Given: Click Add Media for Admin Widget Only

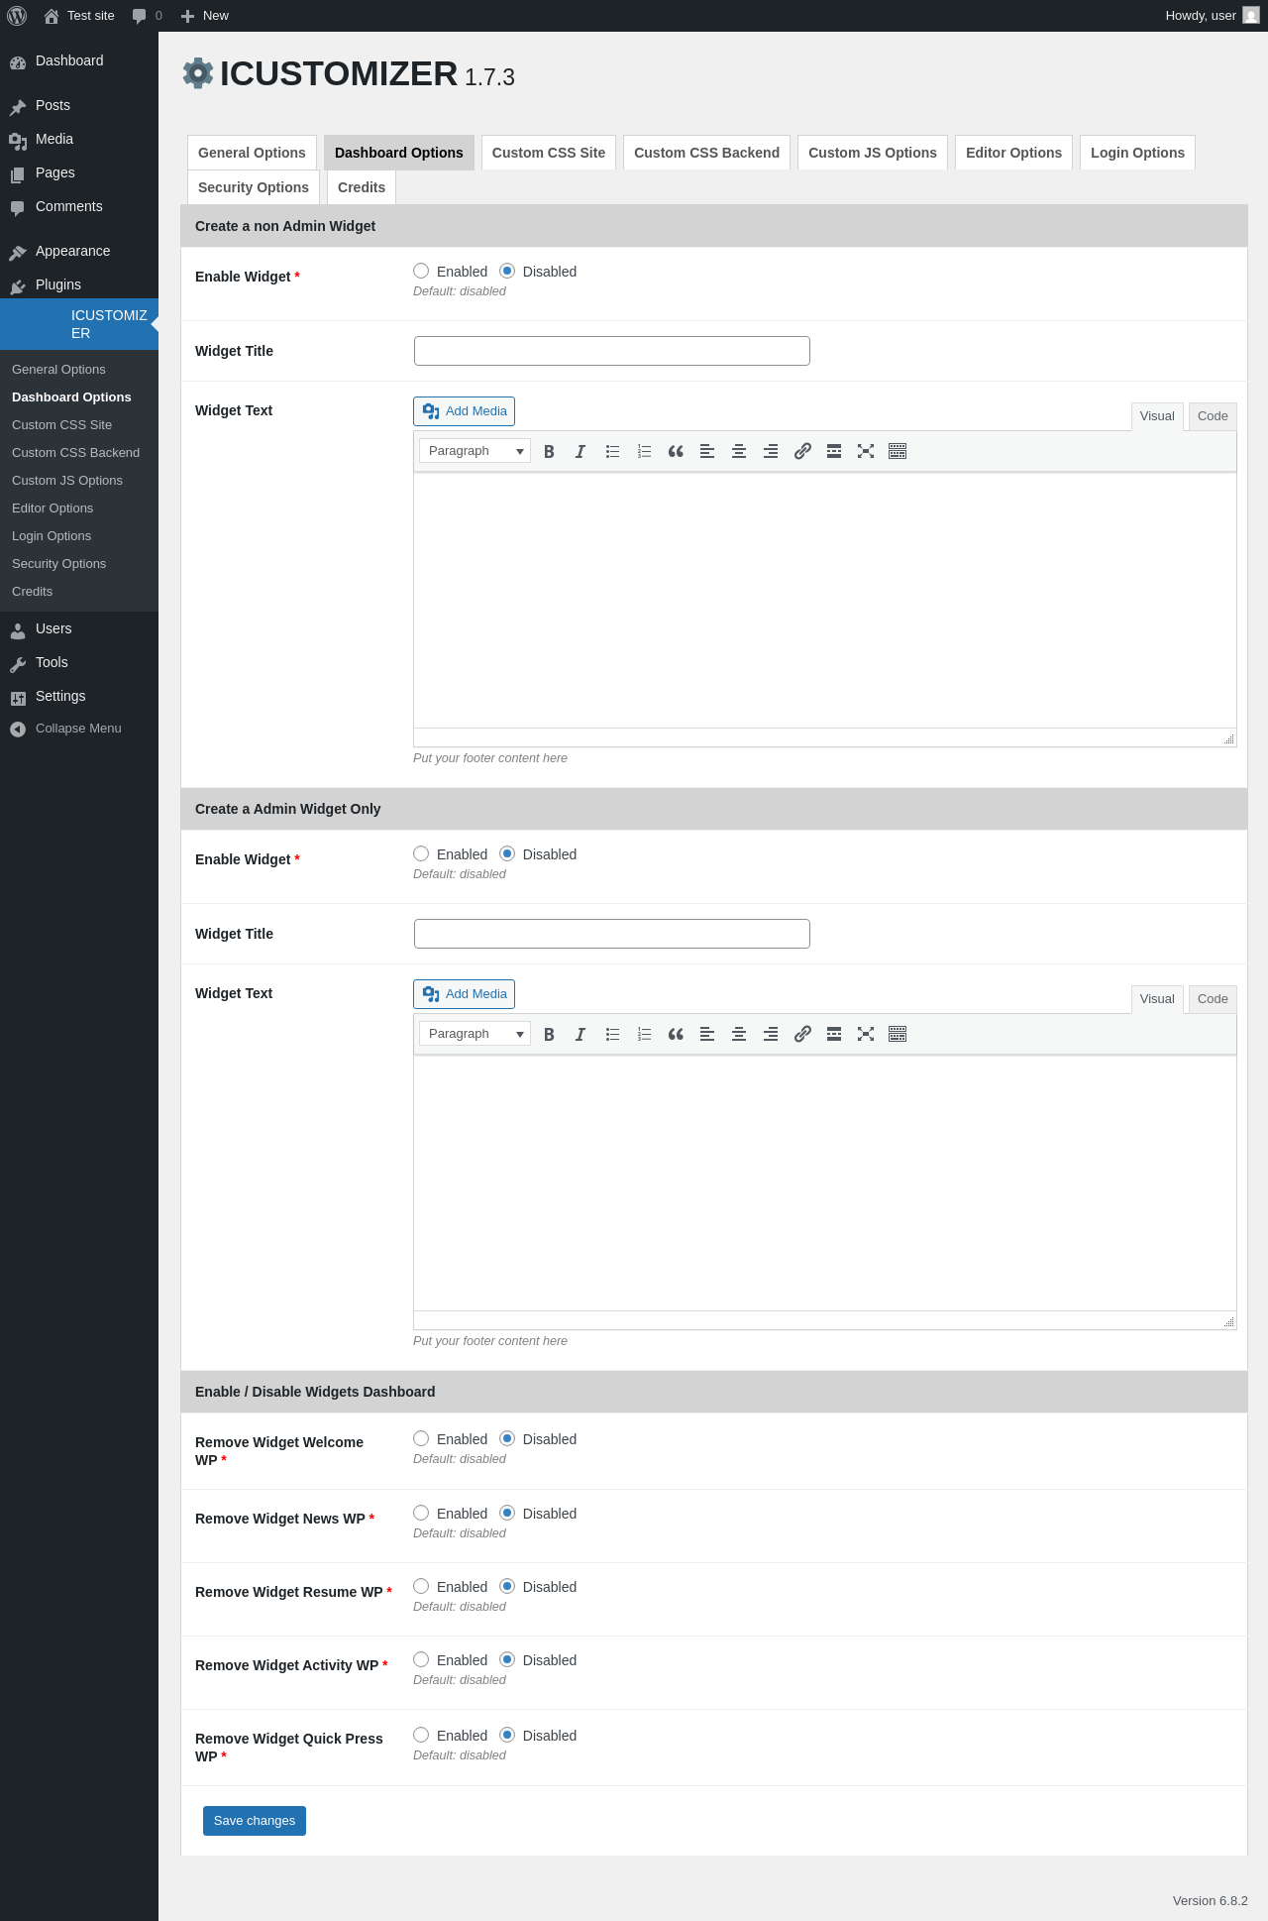Looking at the screenshot, I should (x=464, y=994).
